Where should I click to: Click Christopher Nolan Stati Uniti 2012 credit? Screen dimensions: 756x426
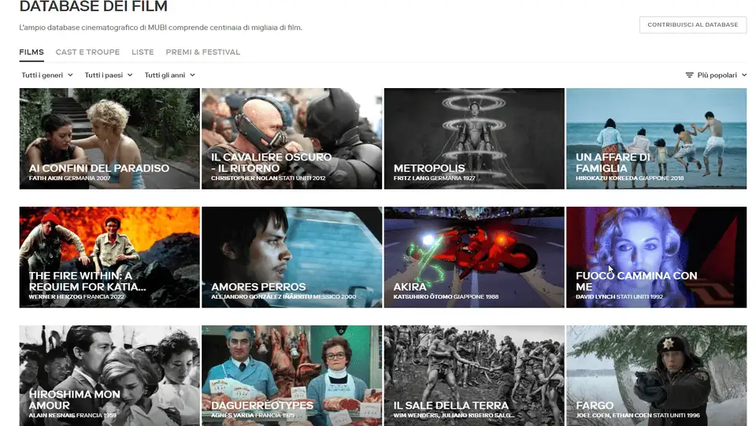[x=268, y=178]
